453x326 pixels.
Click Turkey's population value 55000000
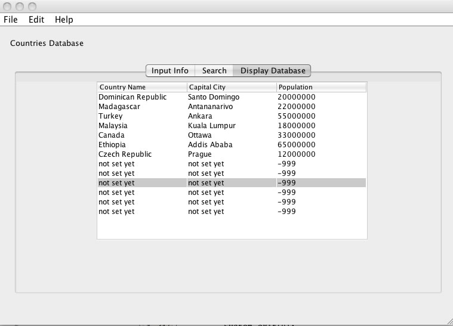pos(297,116)
